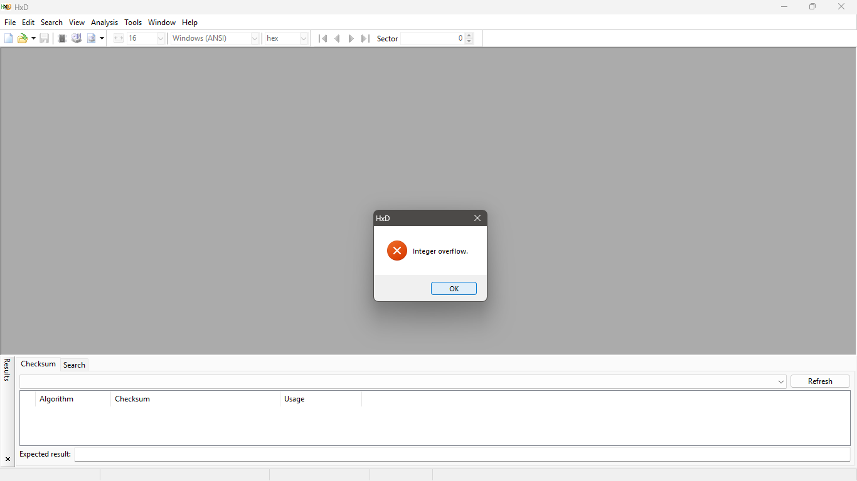Expand the recent files arrow beside Open
857x481 pixels.
(x=33, y=38)
